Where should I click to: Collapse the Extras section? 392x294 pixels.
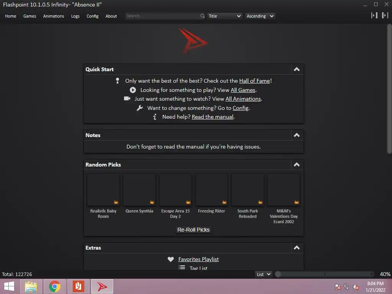pyautogui.click(x=297, y=248)
